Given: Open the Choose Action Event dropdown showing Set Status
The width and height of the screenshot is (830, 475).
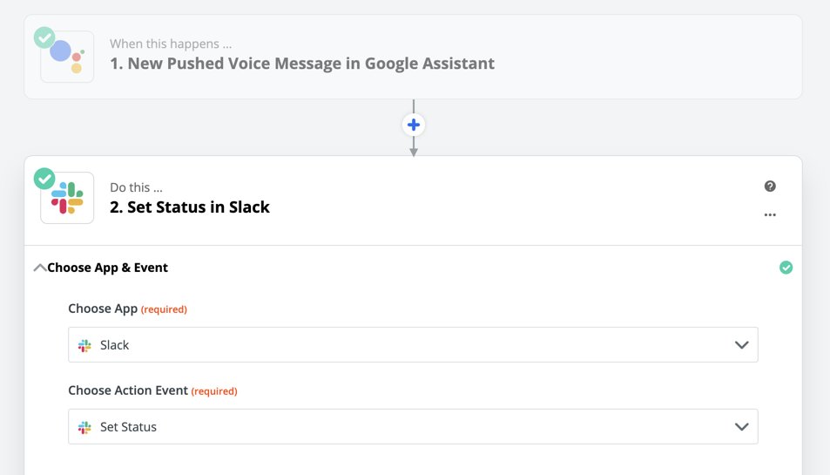Looking at the screenshot, I should pyautogui.click(x=413, y=426).
